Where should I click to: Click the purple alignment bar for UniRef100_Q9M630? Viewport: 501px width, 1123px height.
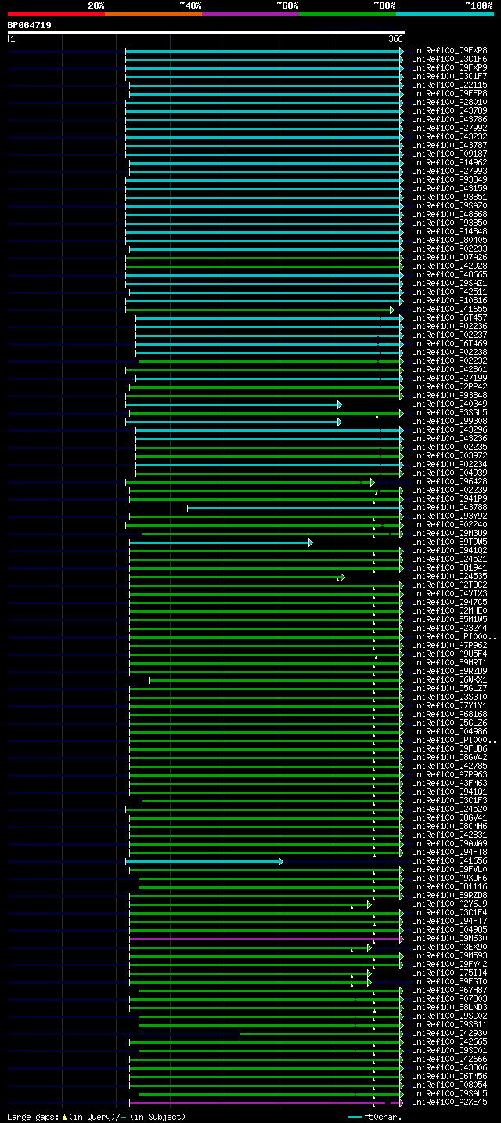point(266,939)
